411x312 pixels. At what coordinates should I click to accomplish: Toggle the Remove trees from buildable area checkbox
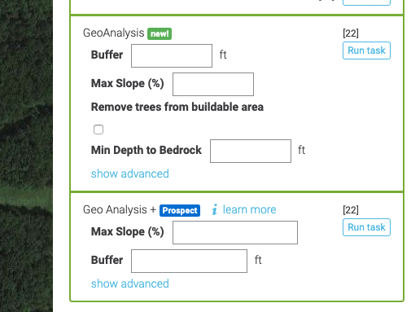(x=98, y=130)
